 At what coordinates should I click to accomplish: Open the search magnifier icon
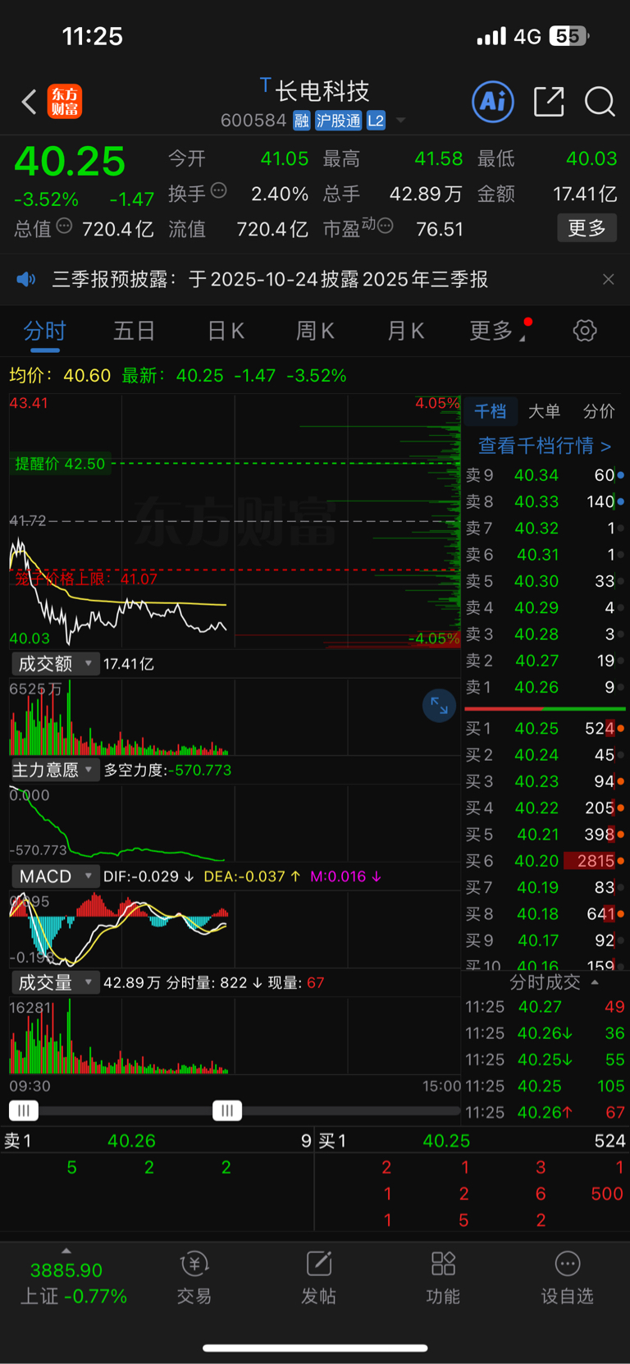pos(600,102)
